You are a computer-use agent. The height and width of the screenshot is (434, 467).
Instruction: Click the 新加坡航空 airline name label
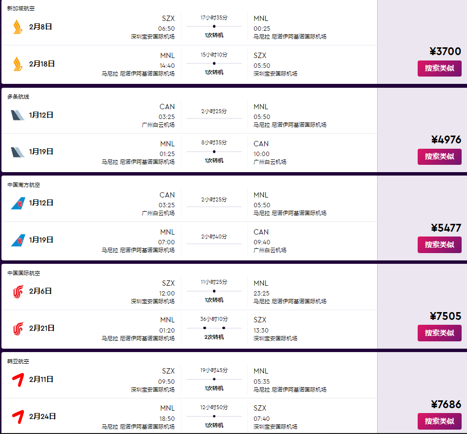[21, 9]
